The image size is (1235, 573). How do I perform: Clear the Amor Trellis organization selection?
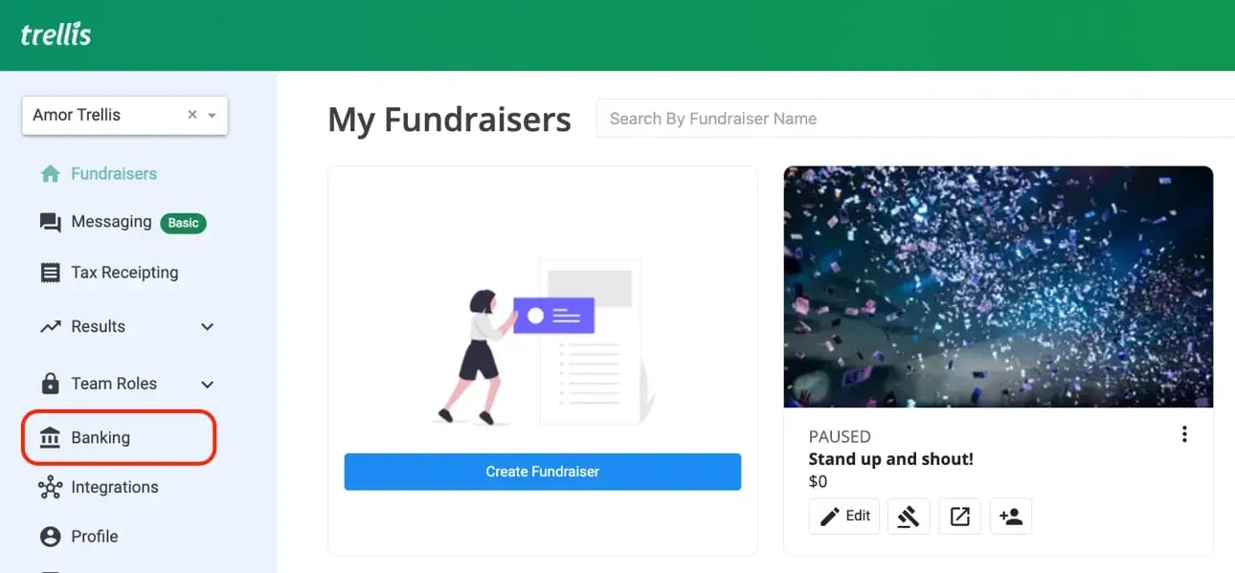pyautogui.click(x=192, y=115)
